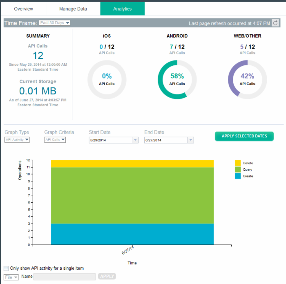Expand the Graph Type dropdown

click(x=17, y=140)
